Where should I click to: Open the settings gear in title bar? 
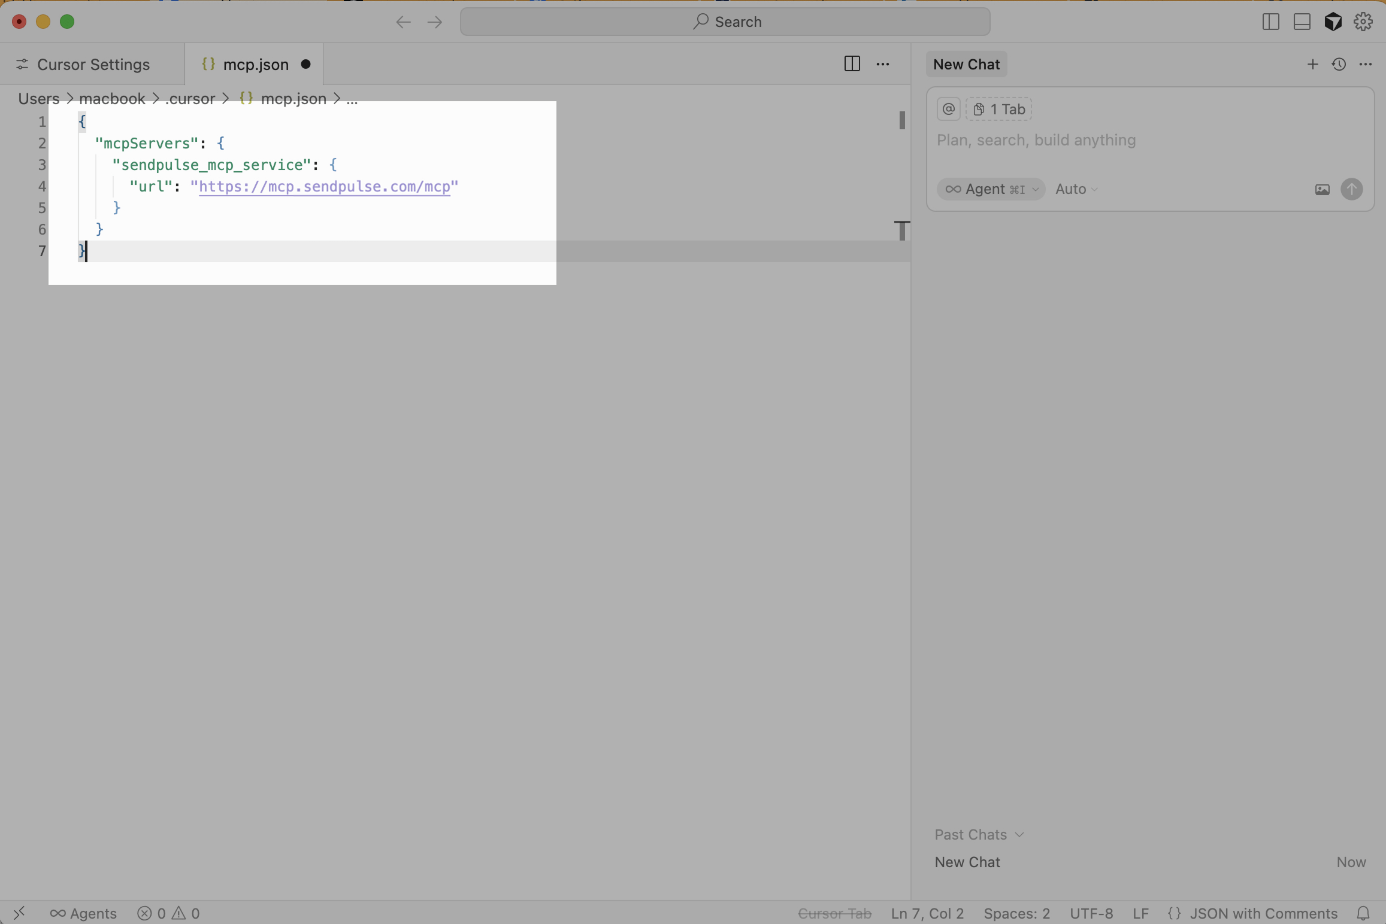point(1363,22)
